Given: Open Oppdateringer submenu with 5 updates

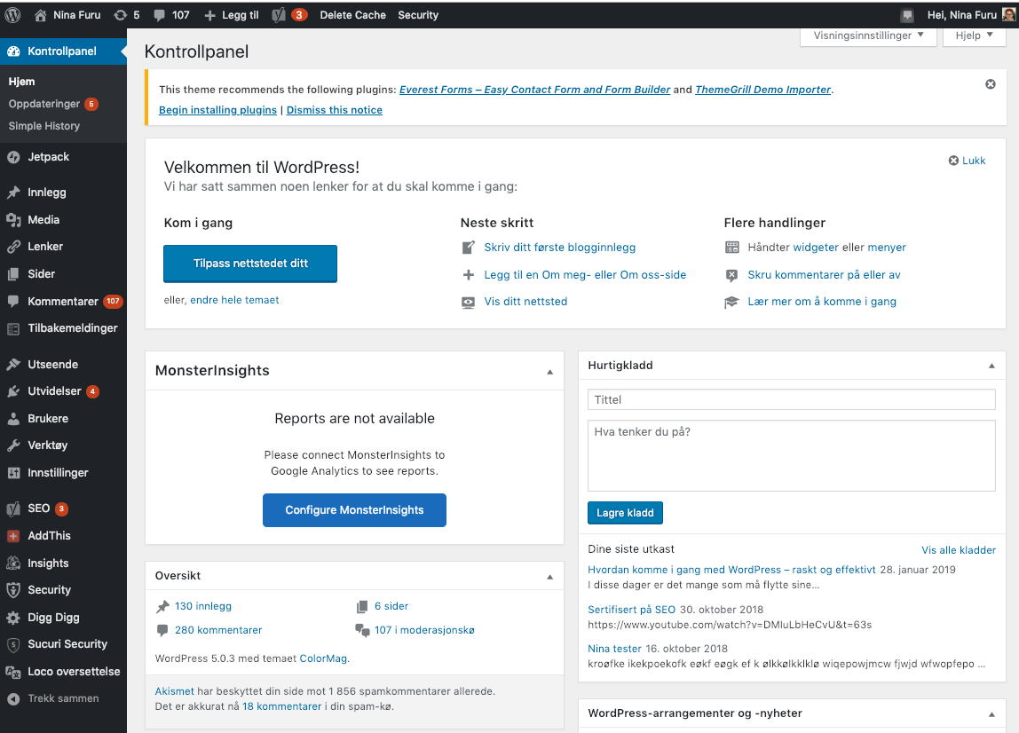Looking at the screenshot, I should (x=53, y=104).
